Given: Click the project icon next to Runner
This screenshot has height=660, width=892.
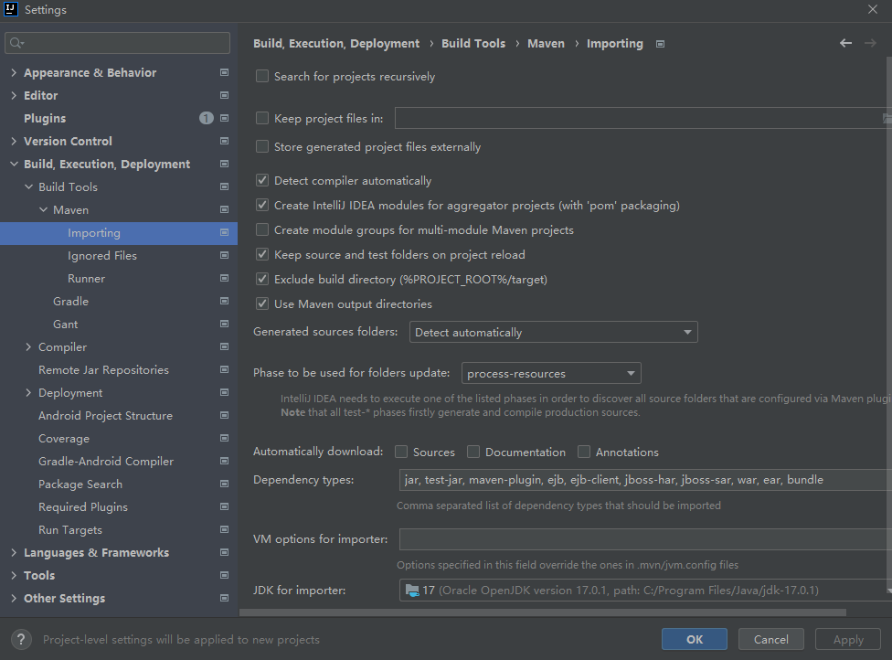Looking at the screenshot, I should [224, 278].
